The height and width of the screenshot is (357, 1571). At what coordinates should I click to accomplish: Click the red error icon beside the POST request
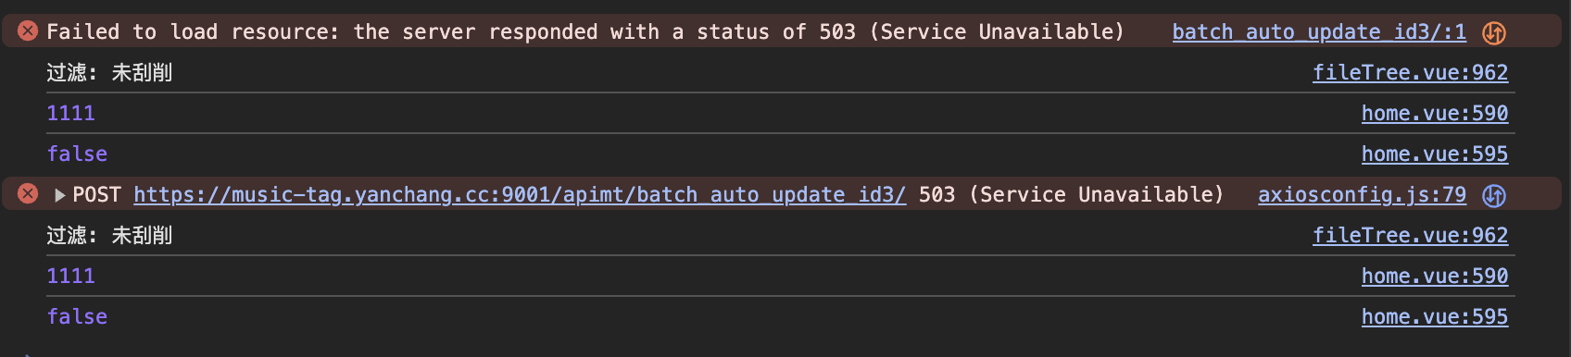pos(28,194)
